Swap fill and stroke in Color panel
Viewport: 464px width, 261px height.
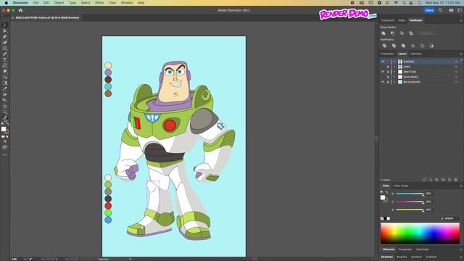tap(386, 192)
